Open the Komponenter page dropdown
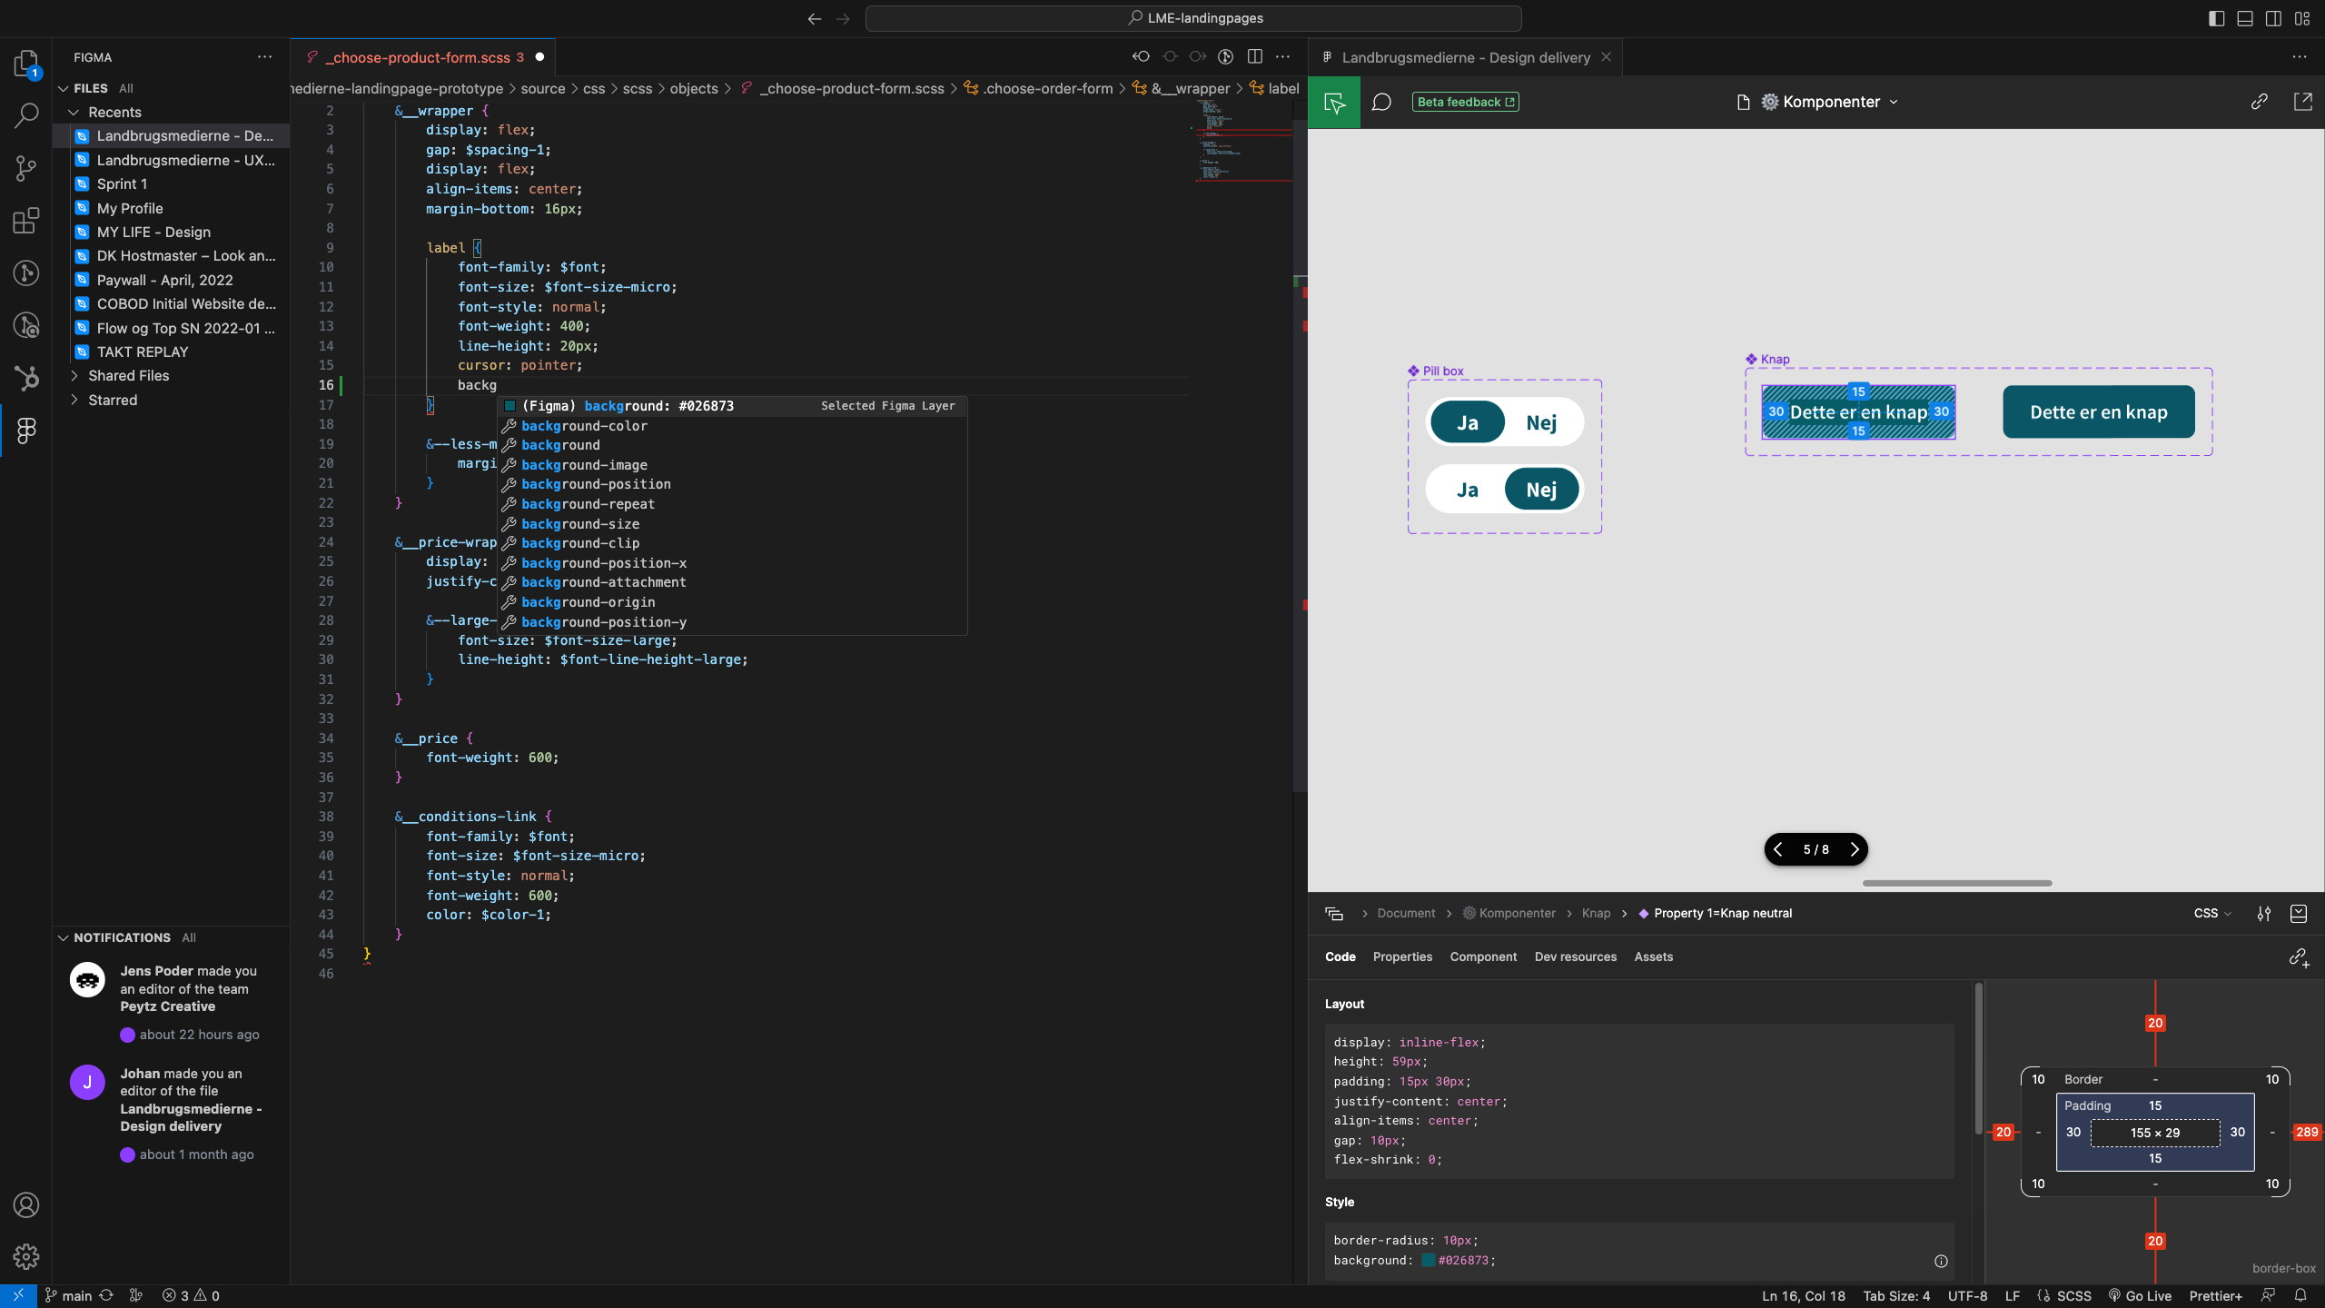2325x1308 pixels. tap(1830, 102)
